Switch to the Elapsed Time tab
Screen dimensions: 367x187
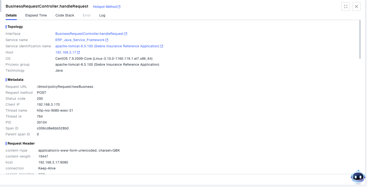[x=36, y=15]
